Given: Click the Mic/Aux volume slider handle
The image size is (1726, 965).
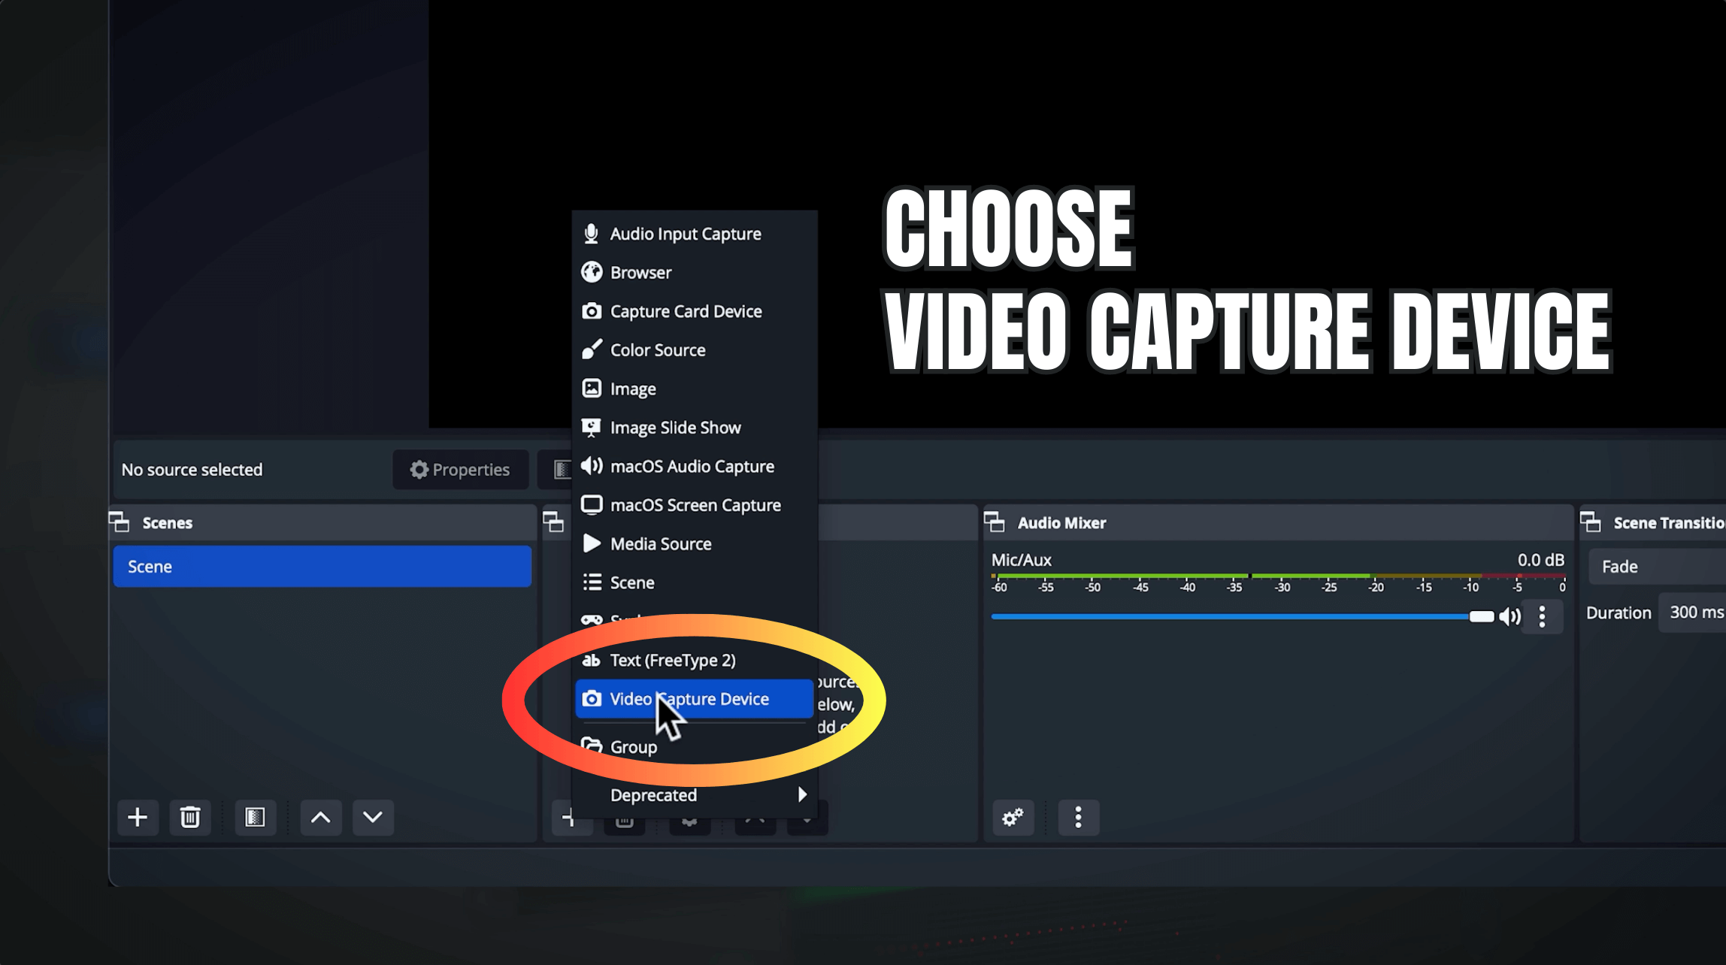Looking at the screenshot, I should 1481,617.
